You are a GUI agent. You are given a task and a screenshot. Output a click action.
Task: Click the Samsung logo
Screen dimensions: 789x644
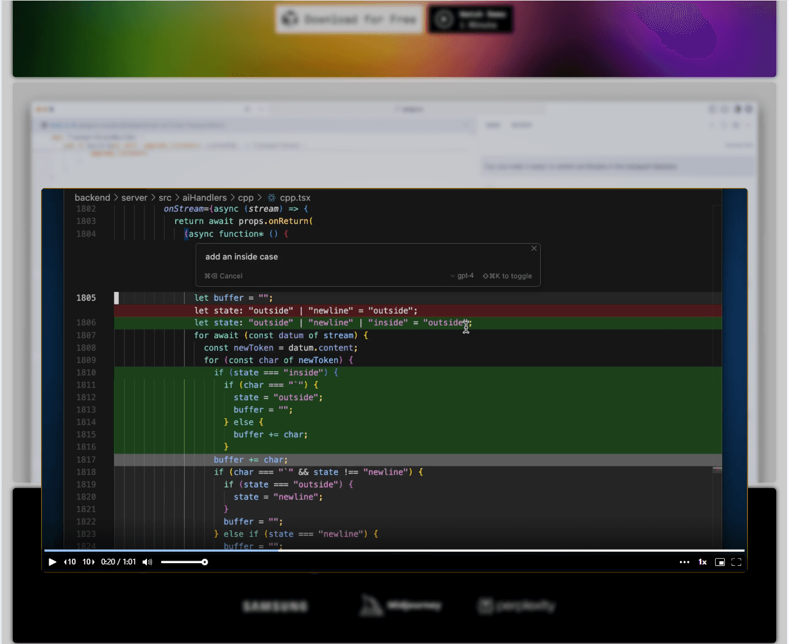point(275,606)
